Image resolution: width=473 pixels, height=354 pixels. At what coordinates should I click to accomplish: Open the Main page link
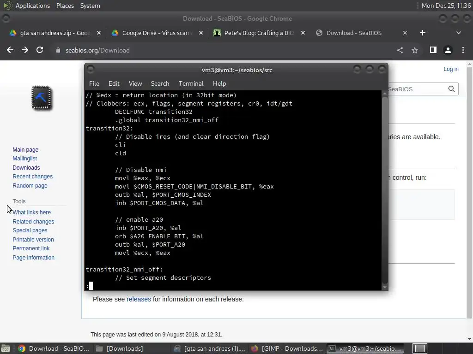pos(25,150)
